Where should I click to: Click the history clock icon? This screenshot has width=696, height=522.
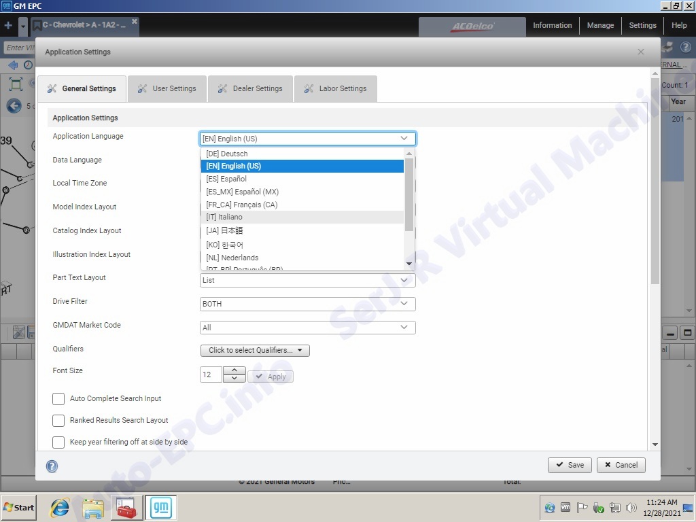click(x=28, y=65)
